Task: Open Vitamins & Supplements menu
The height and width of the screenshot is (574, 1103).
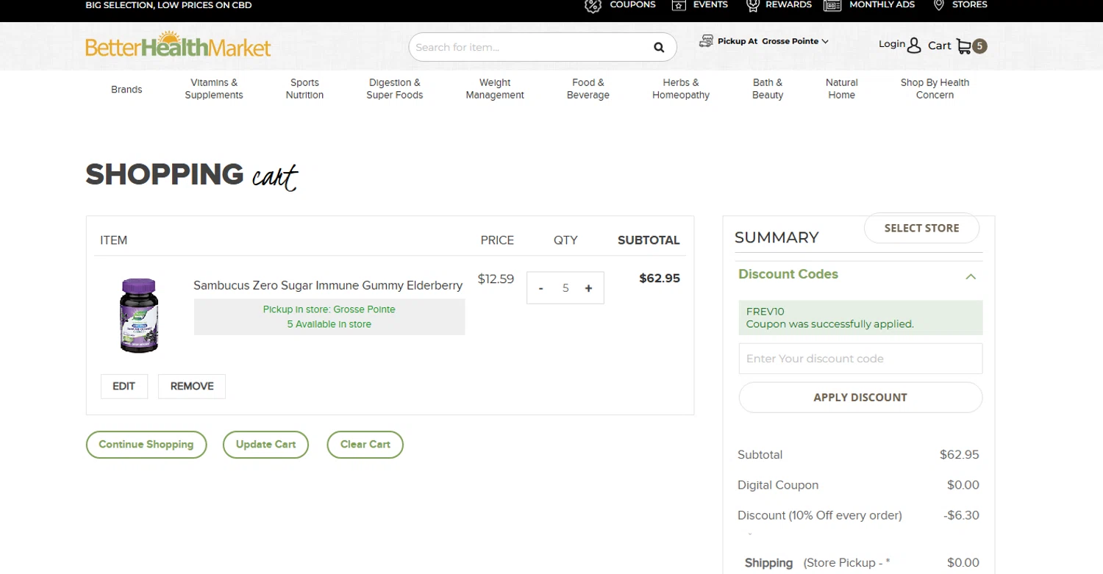Action: pos(214,89)
